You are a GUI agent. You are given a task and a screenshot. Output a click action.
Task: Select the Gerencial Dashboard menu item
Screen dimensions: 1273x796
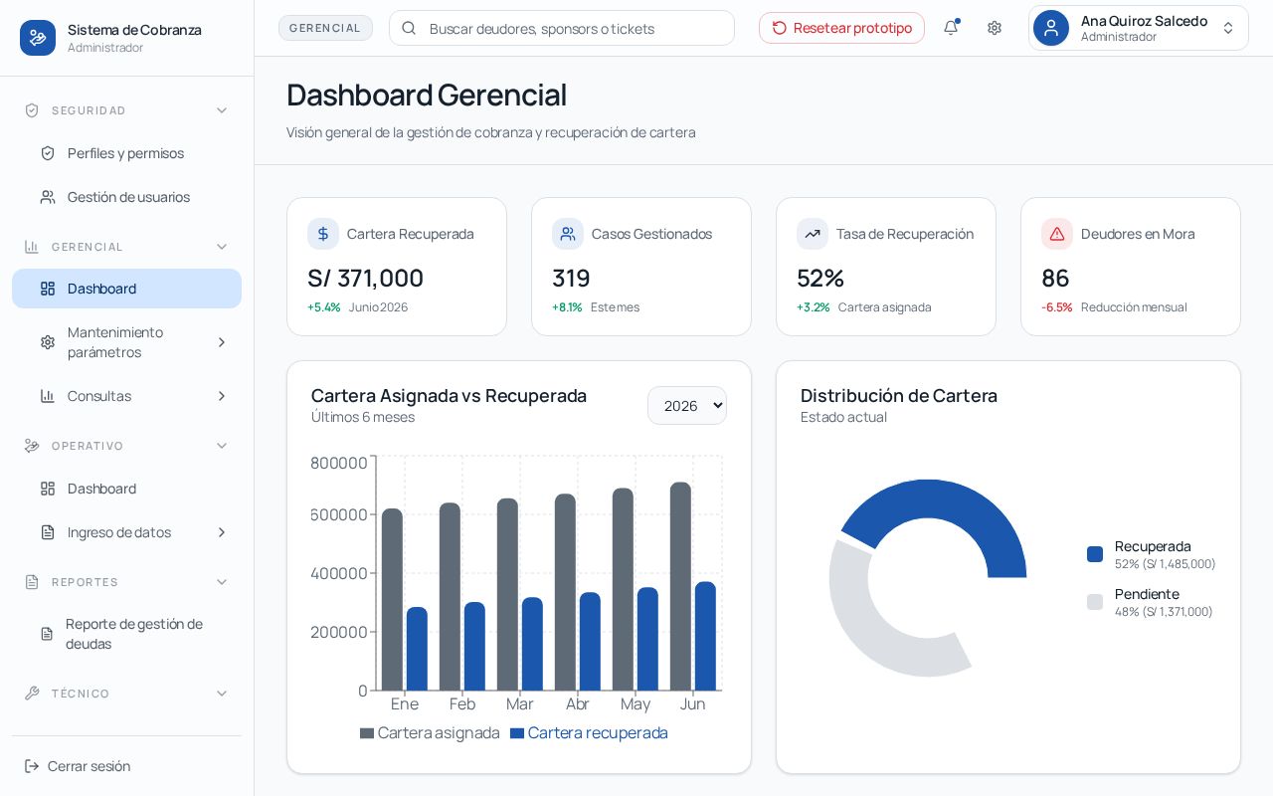click(126, 289)
